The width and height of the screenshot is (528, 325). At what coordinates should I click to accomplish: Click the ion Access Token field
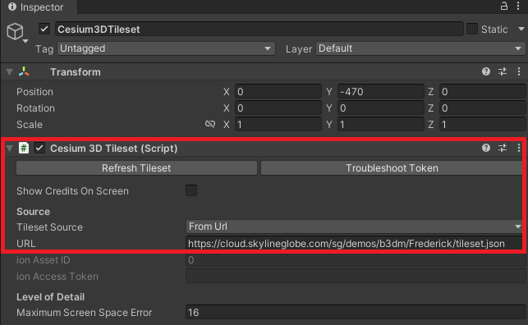pos(356,277)
